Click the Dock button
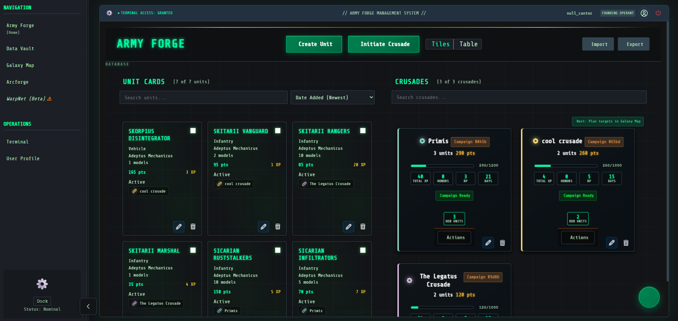This screenshot has width=678, height=321. [42, 301]
